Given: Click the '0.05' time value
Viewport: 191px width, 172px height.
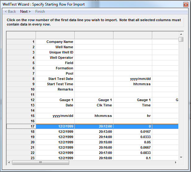Looking at the screenshot, I should pos(133,142).
